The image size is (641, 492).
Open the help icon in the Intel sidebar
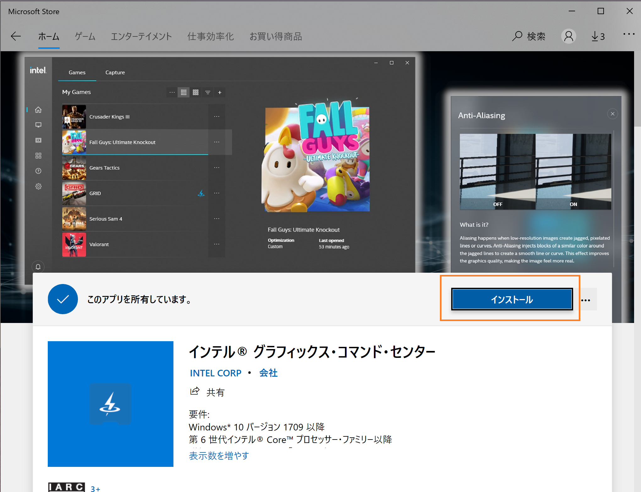coord(38,171)
